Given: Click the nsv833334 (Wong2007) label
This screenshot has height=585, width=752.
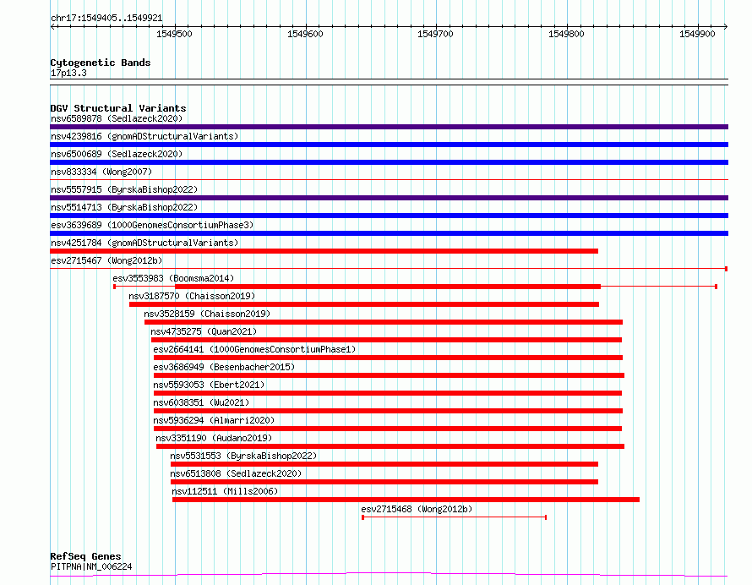Looking at the screenshot, I should click(x=101, y=172).
